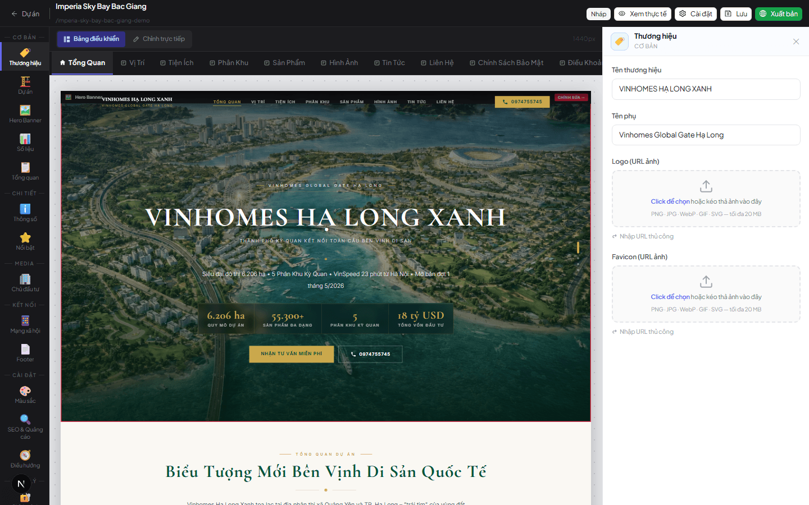Open Dự án crane icon in sidebar

[25, 85]
